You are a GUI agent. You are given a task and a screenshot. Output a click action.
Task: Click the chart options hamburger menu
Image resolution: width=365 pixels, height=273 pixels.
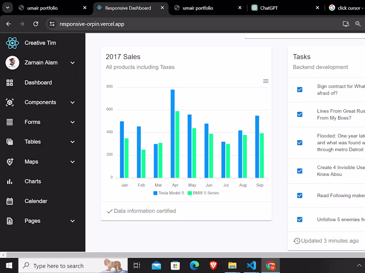(265, 81)
